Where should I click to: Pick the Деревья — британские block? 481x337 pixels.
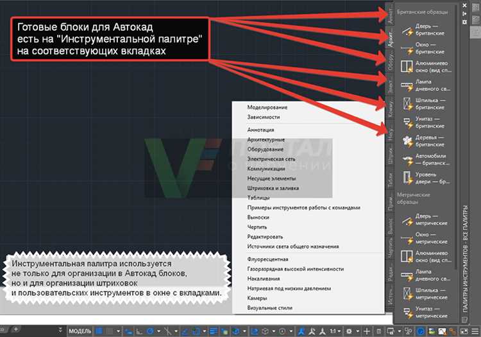click(425, 141)
